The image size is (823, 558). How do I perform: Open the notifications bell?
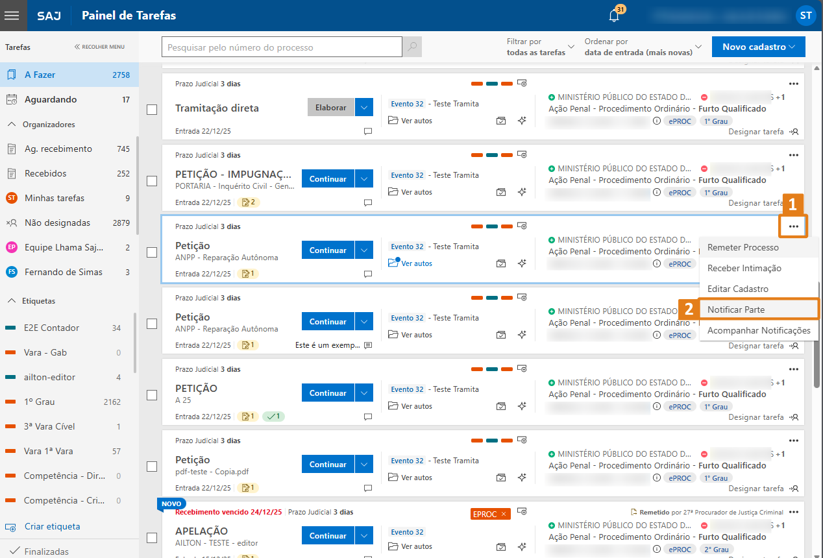pyautogui.click(x=614, y=16)
